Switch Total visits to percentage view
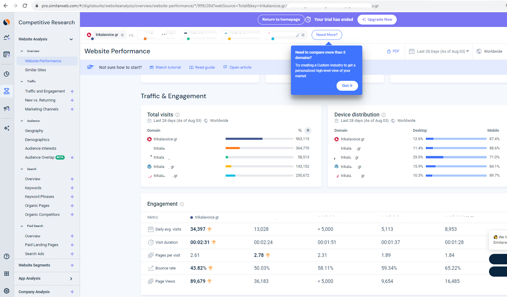This screenshot has height=297, width=507. [300, 131]
